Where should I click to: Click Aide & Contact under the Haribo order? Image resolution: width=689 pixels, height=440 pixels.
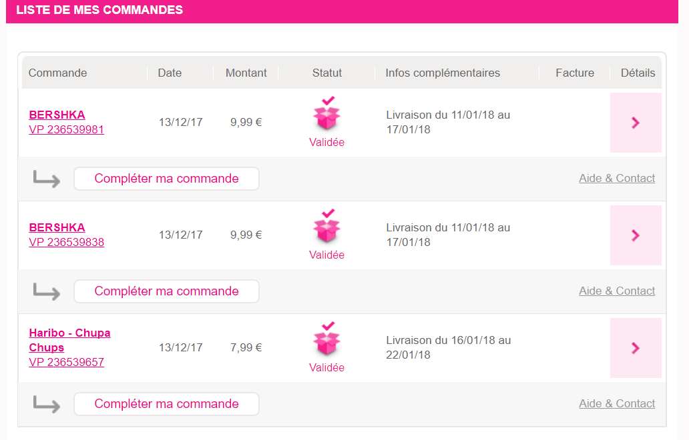[617, 403]
